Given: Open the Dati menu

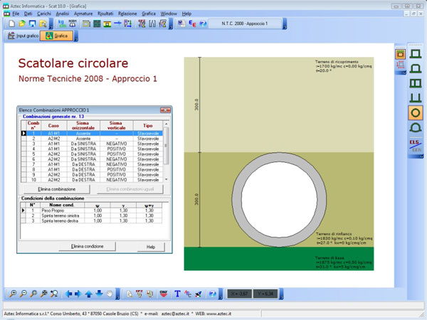Looking at the screenshot, I should 28,14.
